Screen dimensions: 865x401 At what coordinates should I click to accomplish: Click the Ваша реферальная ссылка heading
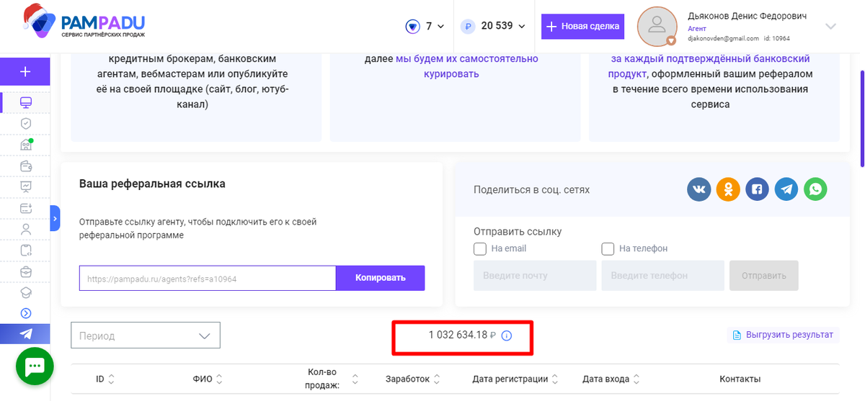pos(152,184)
